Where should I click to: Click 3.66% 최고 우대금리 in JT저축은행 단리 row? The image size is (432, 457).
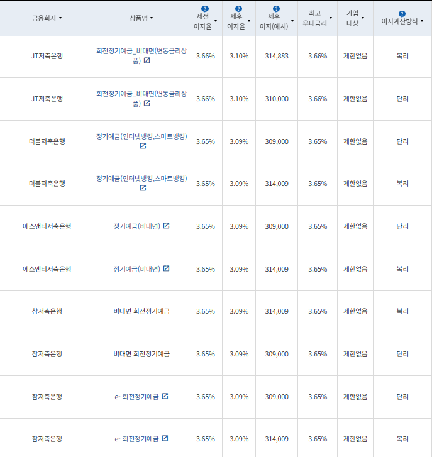(x=318, y=99)
